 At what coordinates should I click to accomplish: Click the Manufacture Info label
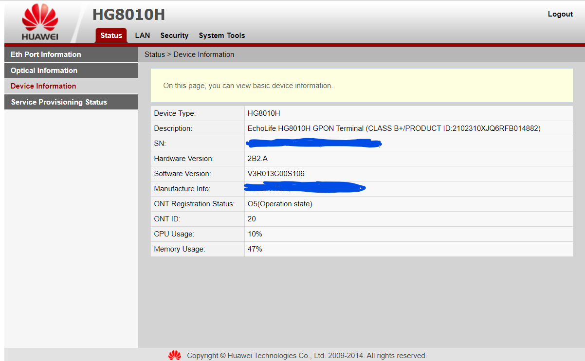tap(183, 189)
